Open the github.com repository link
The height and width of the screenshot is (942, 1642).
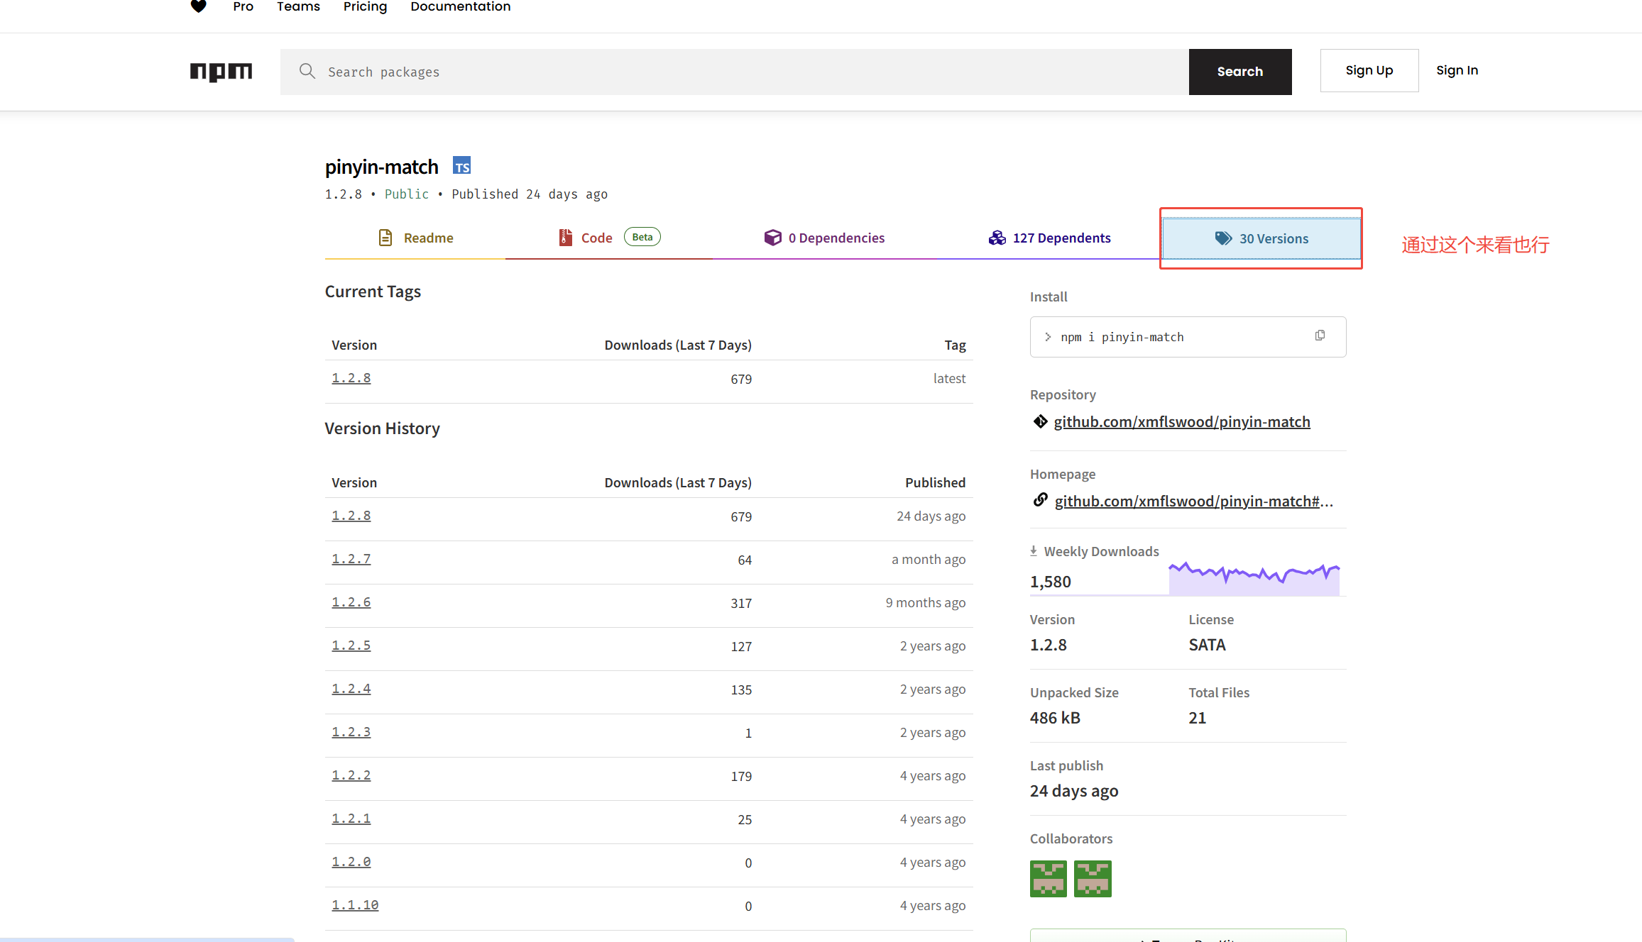tap(1181, 422)
